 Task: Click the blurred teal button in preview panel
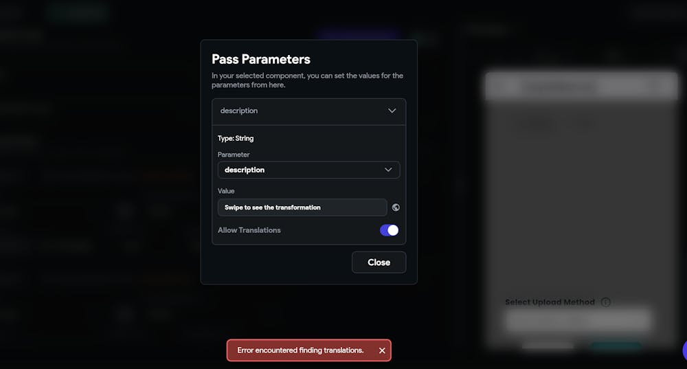[616, 347]
